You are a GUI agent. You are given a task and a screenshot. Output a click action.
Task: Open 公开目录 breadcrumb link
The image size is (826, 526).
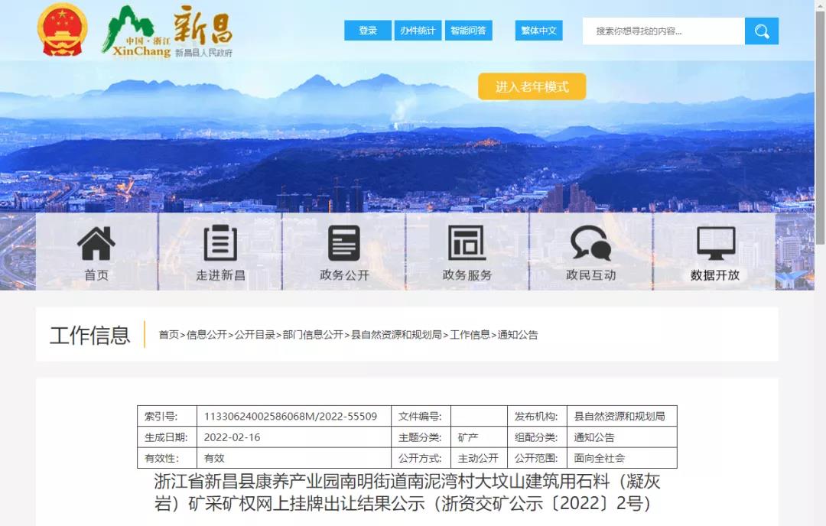click(255, 335)
